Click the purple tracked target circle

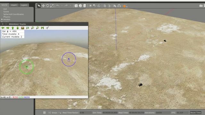(69, 59)
